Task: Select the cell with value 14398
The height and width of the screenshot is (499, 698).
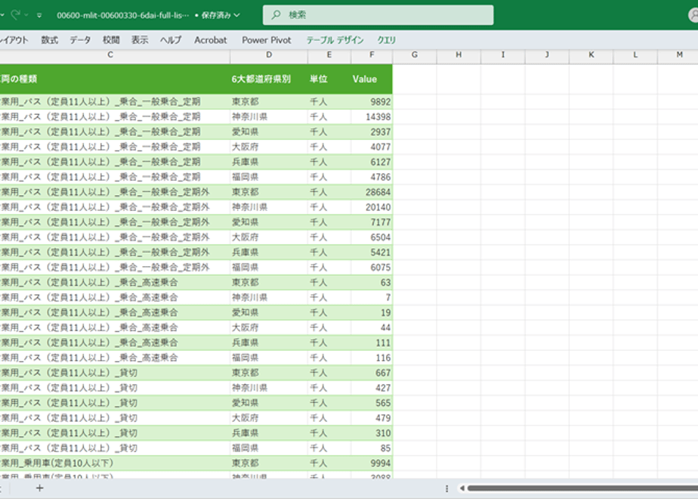Action: coord(372,116)
